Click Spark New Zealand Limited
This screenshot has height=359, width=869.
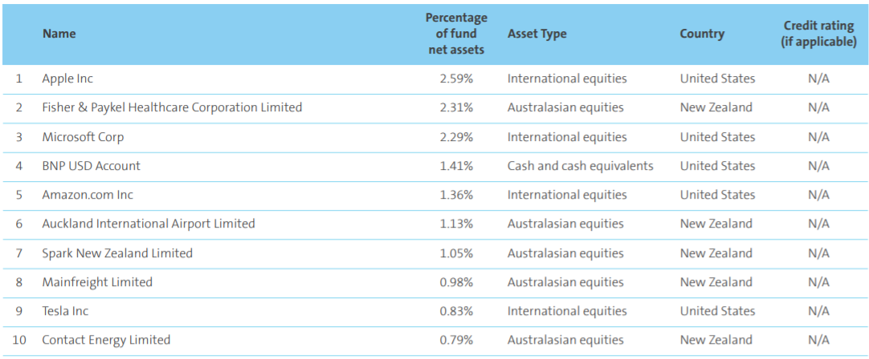[117, 253]
